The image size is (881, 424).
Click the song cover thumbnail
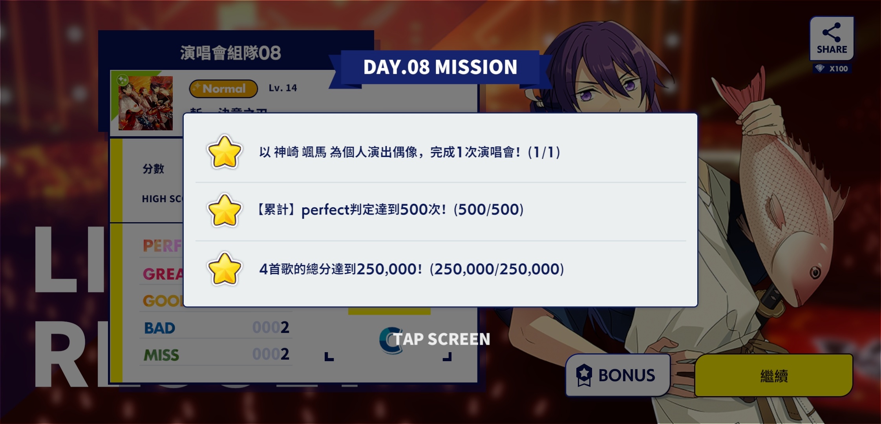[x=146, y=103]
